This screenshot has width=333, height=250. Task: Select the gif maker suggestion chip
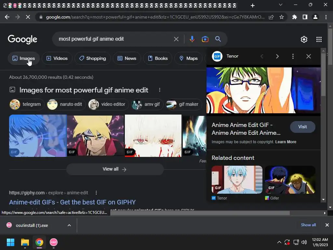pyautogui.click(x=184, y=104)
